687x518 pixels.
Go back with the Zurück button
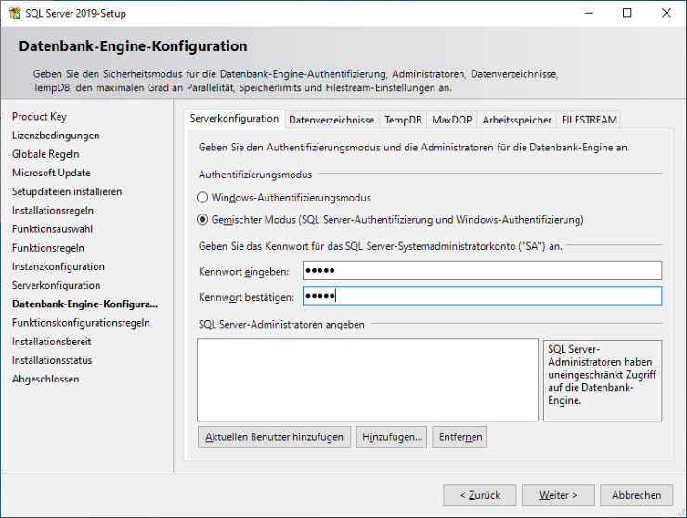480,495
